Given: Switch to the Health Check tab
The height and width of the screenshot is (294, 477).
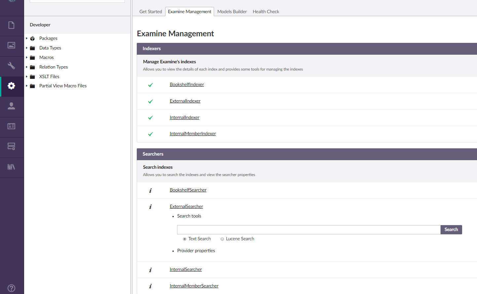Looking at the screenshot, I should (266, 12).
